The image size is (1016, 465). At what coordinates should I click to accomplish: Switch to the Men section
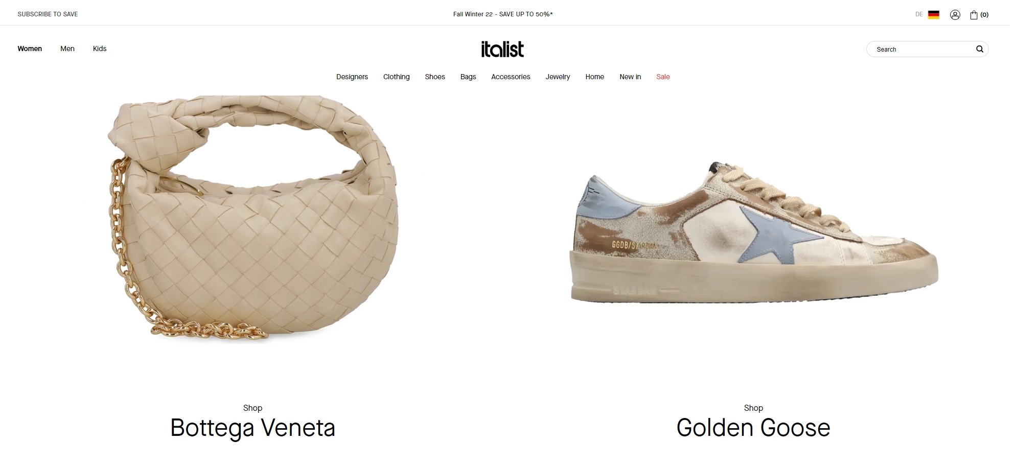click(x=67, y=49)
